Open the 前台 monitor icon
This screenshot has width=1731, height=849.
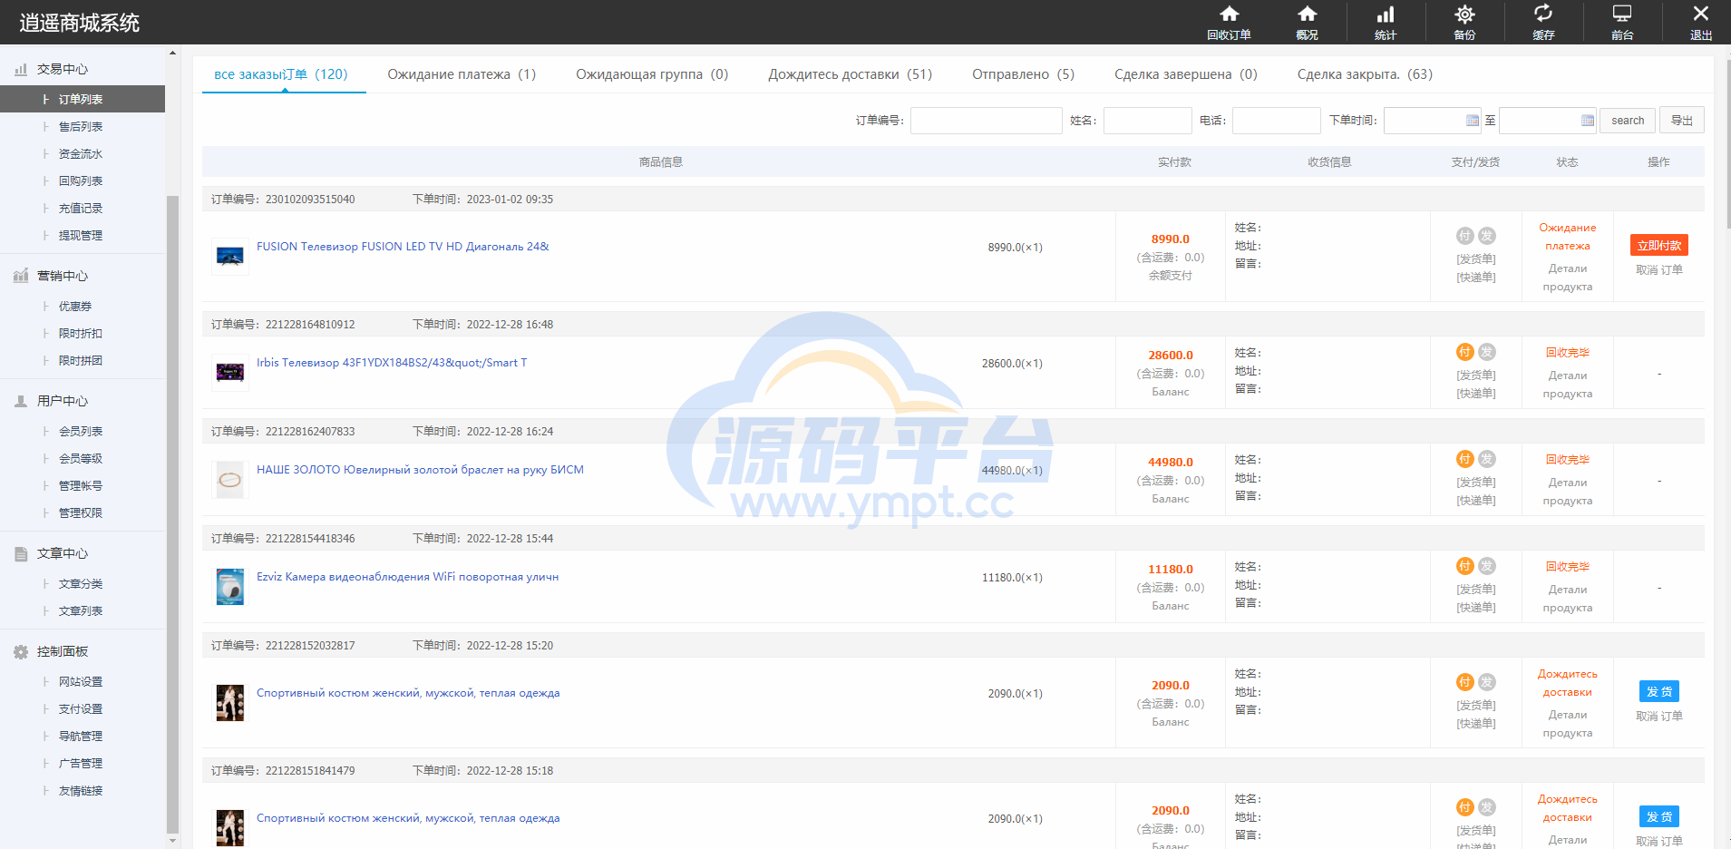tap(1622, 14)
